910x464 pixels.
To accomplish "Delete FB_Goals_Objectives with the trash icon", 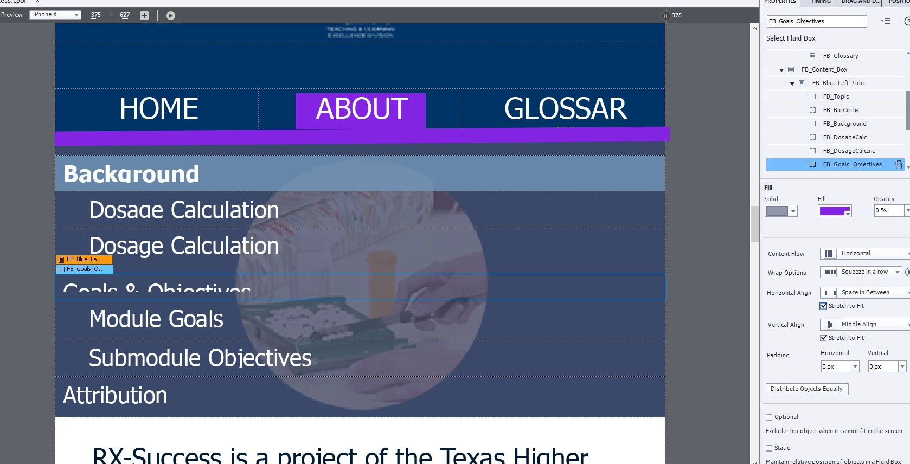I will pos(899,164).
